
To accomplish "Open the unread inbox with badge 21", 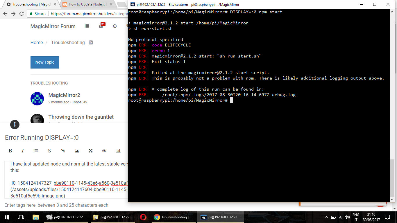I will [101, 26].
